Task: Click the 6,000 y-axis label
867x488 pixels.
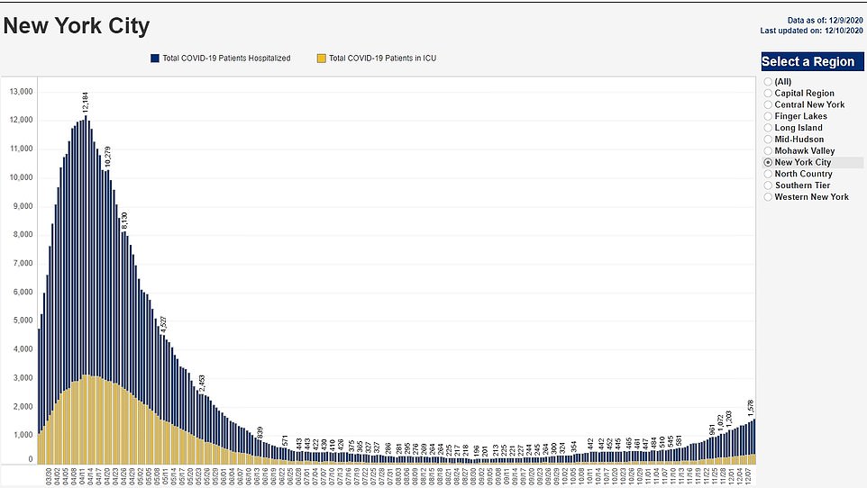Action: point(23,292)
